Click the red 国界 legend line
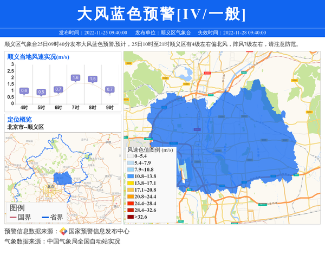 (x=13, y=218)
